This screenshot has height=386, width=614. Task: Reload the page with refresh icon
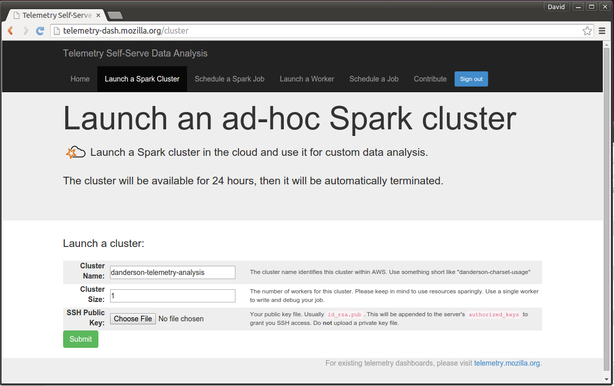(x=40, y=31)
